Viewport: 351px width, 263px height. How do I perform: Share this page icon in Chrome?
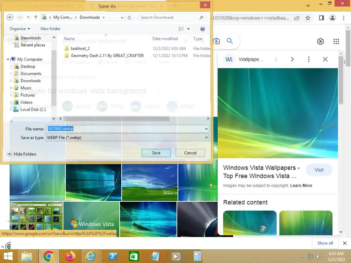tap(297, 18)
